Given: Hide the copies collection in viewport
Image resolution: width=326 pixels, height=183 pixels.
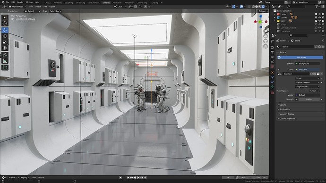Looking at the screenshot, I should tap(319, 14).
